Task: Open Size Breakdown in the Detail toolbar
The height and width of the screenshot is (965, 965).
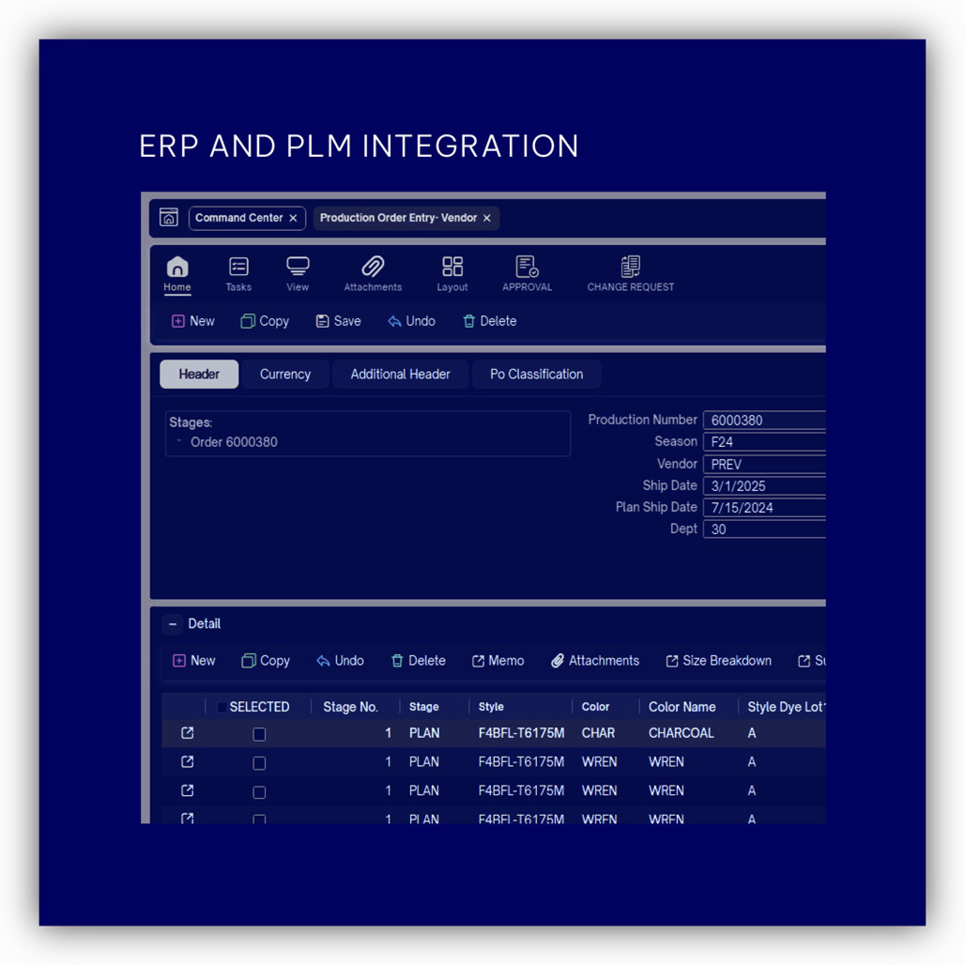Action: click(718, 661)
